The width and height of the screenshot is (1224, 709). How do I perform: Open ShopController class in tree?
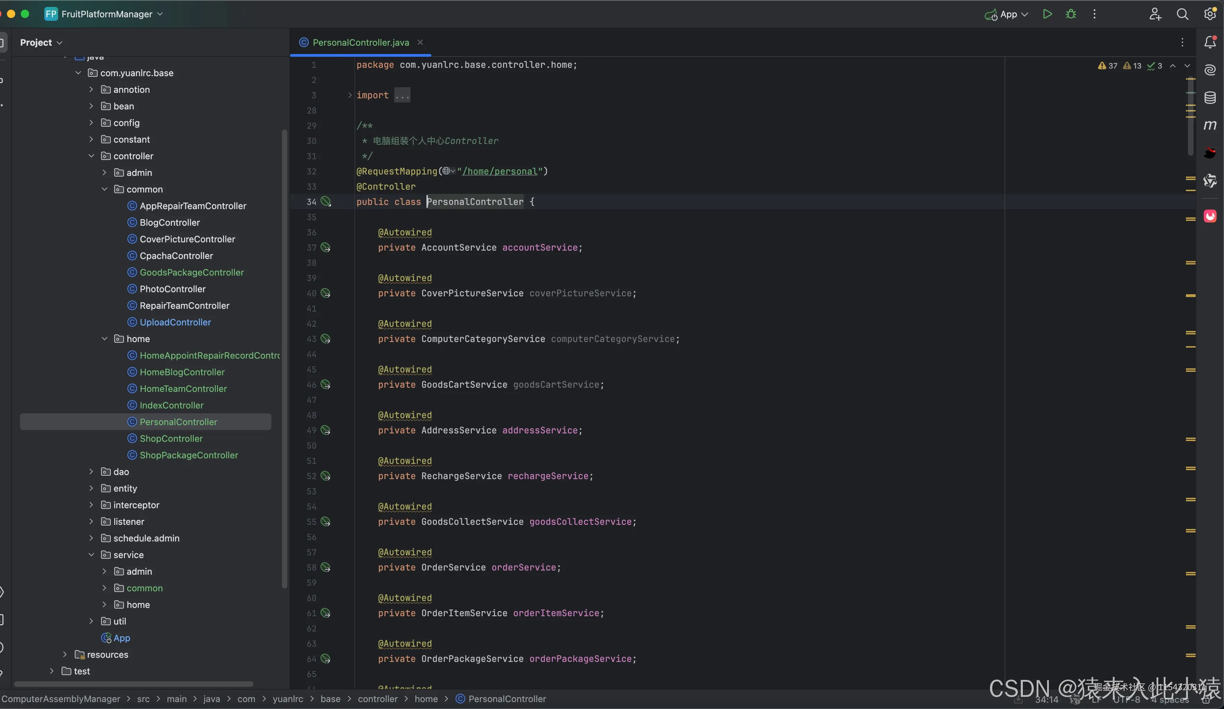coord(171,439)
